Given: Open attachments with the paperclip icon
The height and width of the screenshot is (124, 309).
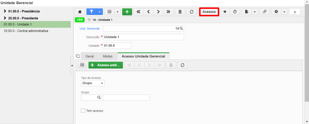Looking at the screenshot, I should [265, 12].
